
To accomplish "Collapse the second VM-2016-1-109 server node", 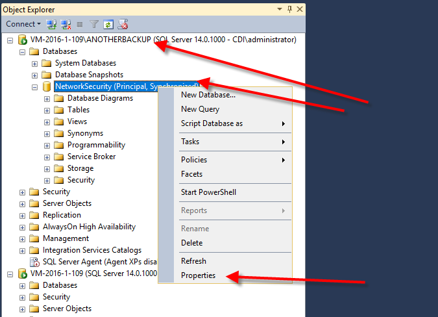I will tap(10, 274).
